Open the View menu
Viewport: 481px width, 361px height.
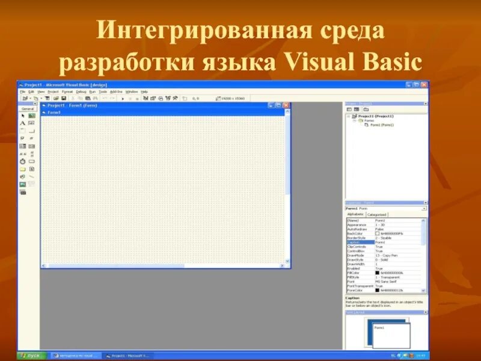point(41,91)
